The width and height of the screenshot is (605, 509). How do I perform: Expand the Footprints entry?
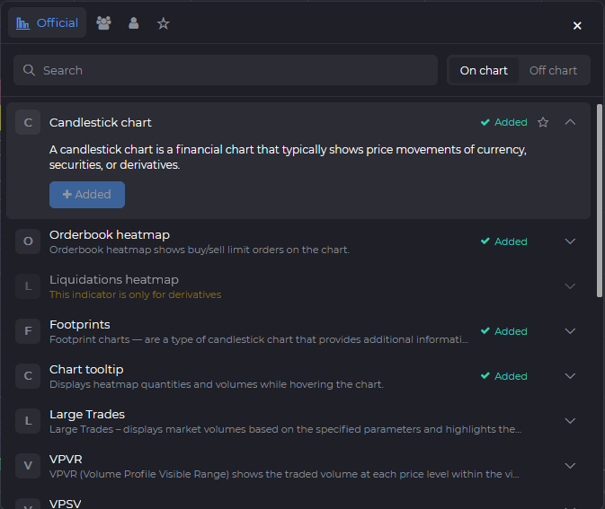click(570, 331)
